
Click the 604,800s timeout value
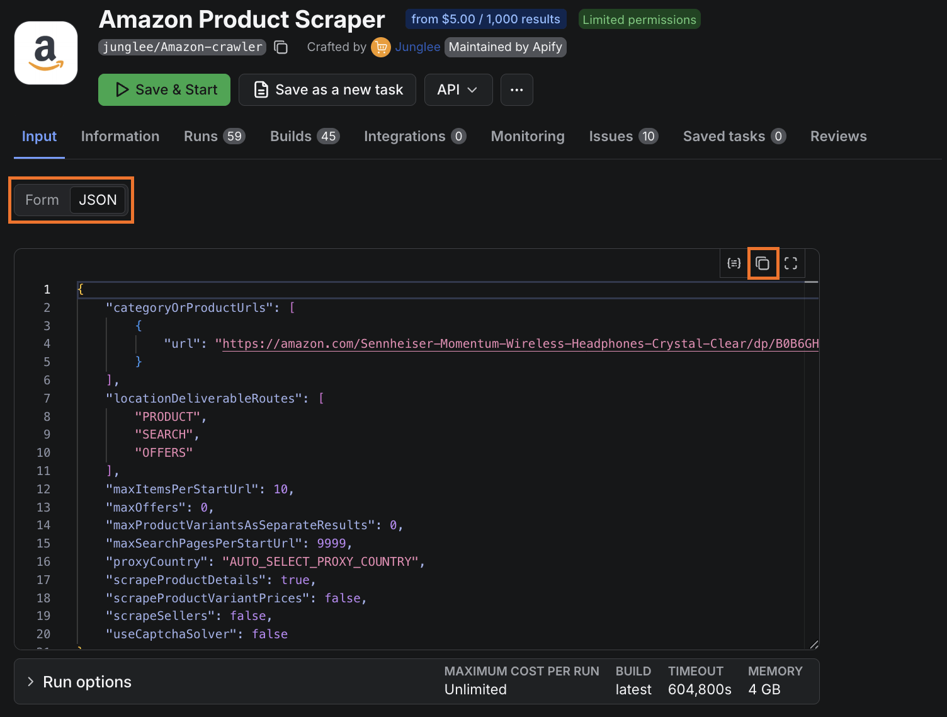700,690
